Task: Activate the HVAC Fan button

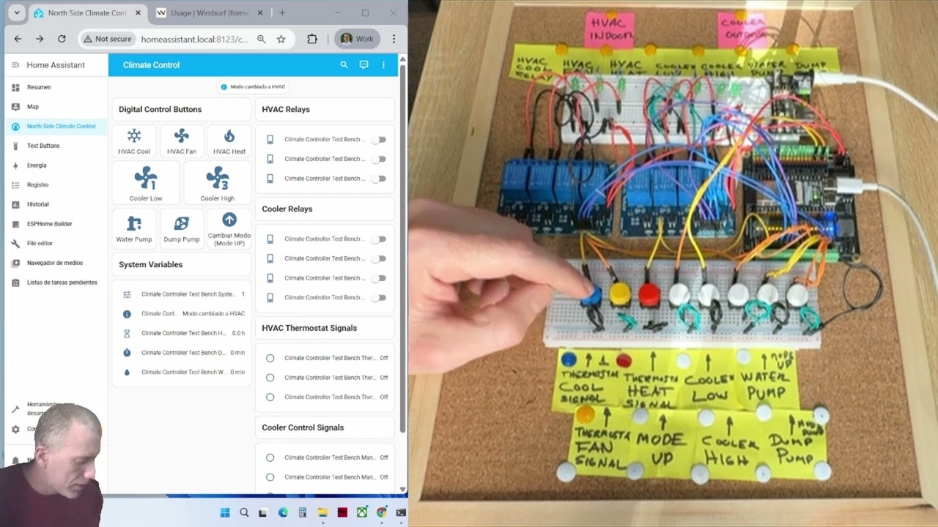Action: (x=182, y=141)
